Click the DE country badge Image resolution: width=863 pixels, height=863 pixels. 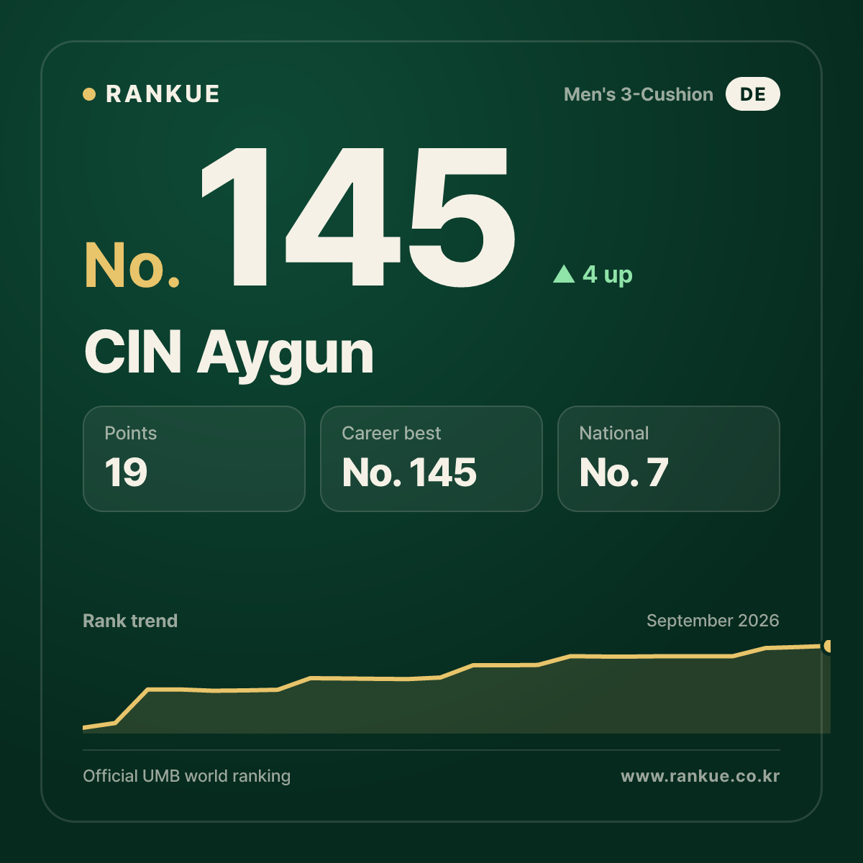(x=753, y=94)
